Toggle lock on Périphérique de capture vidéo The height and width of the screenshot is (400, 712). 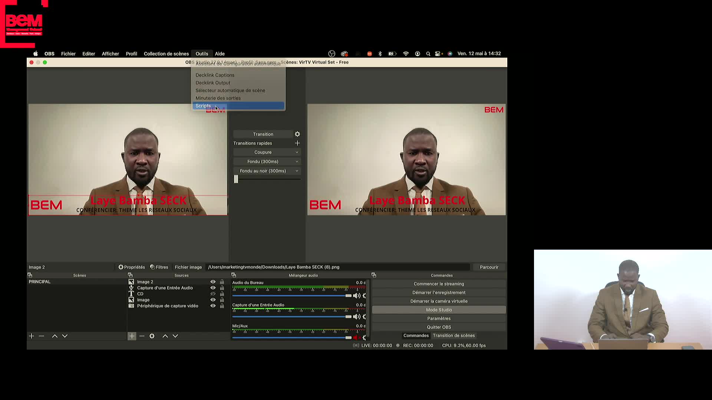(222, 306)
